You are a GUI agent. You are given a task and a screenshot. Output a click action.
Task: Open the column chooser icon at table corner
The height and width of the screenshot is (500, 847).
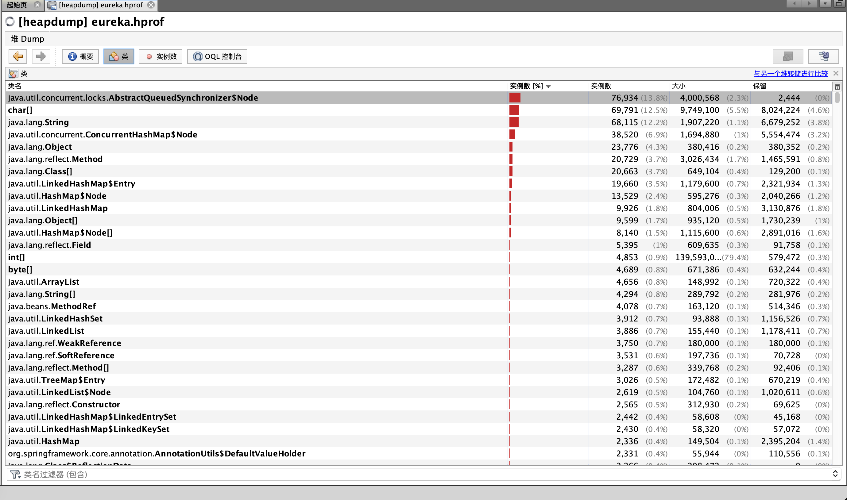837,87
